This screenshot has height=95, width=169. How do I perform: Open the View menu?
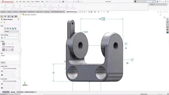coord(24,2)
